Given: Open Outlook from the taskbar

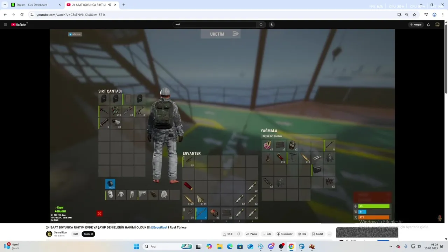Looking at the screenshot, I should click(x=250, y=246).
